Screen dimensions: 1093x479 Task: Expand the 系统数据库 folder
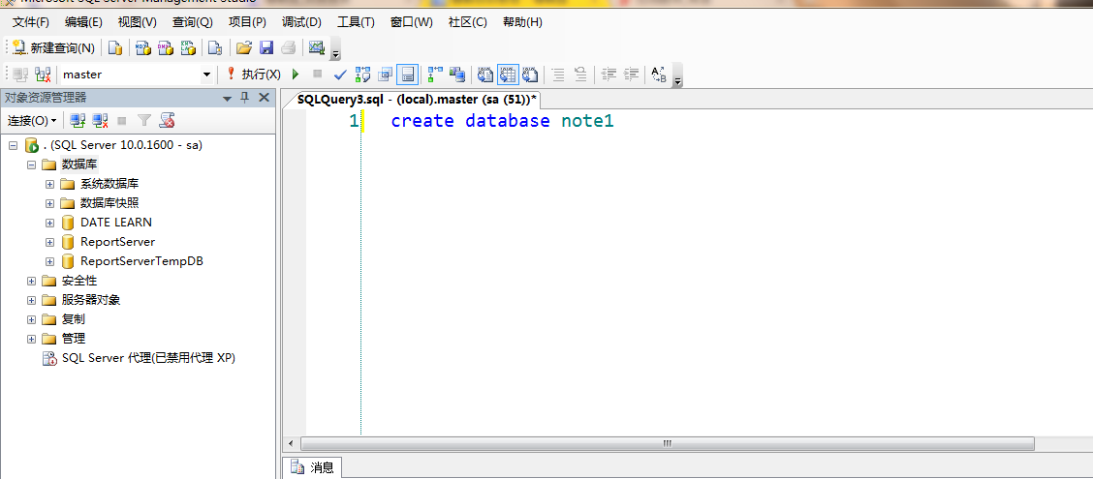(x=49, y=184)
